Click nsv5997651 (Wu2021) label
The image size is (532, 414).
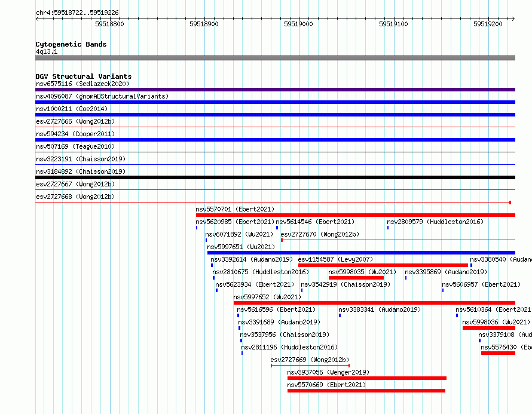click(x=241, y=247)
